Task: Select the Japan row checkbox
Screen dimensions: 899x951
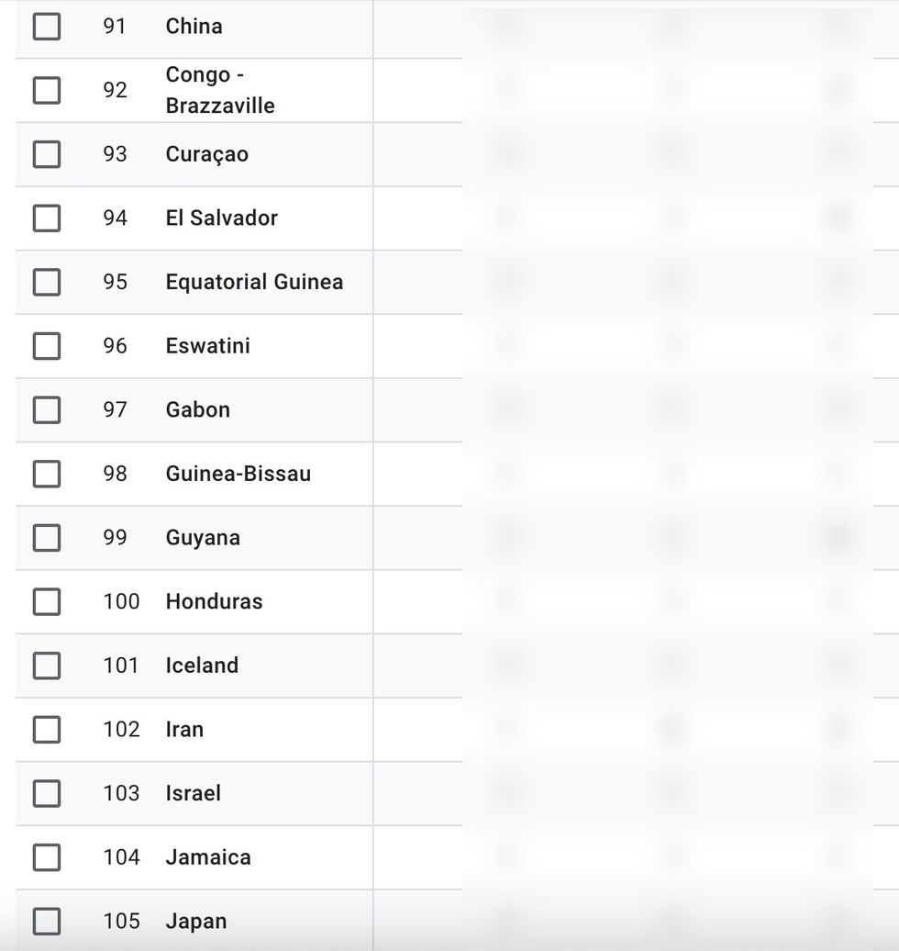Action: 47,921
